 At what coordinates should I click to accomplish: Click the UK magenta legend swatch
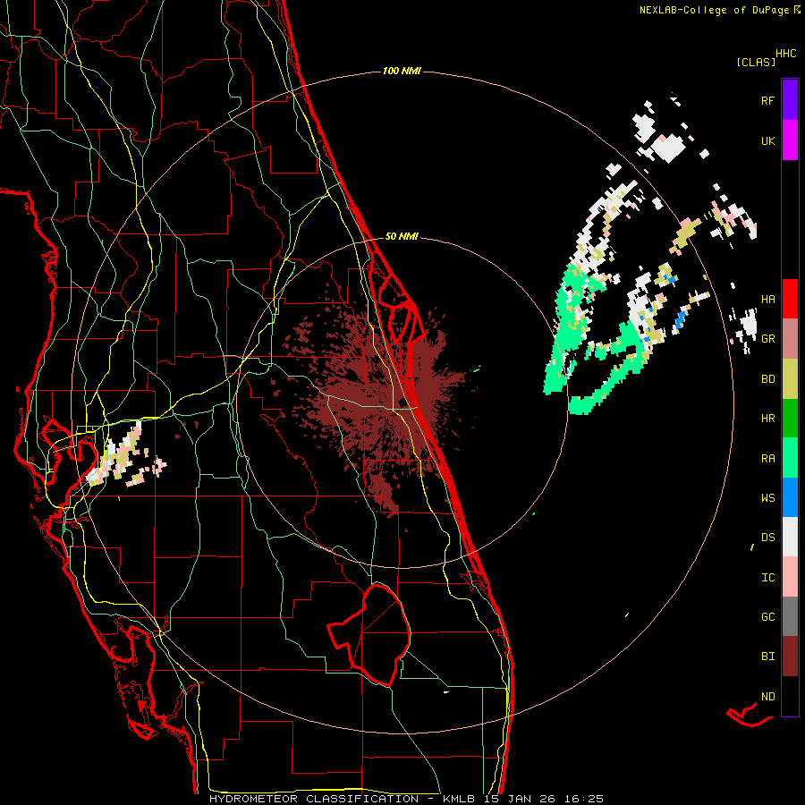point(790,140)
